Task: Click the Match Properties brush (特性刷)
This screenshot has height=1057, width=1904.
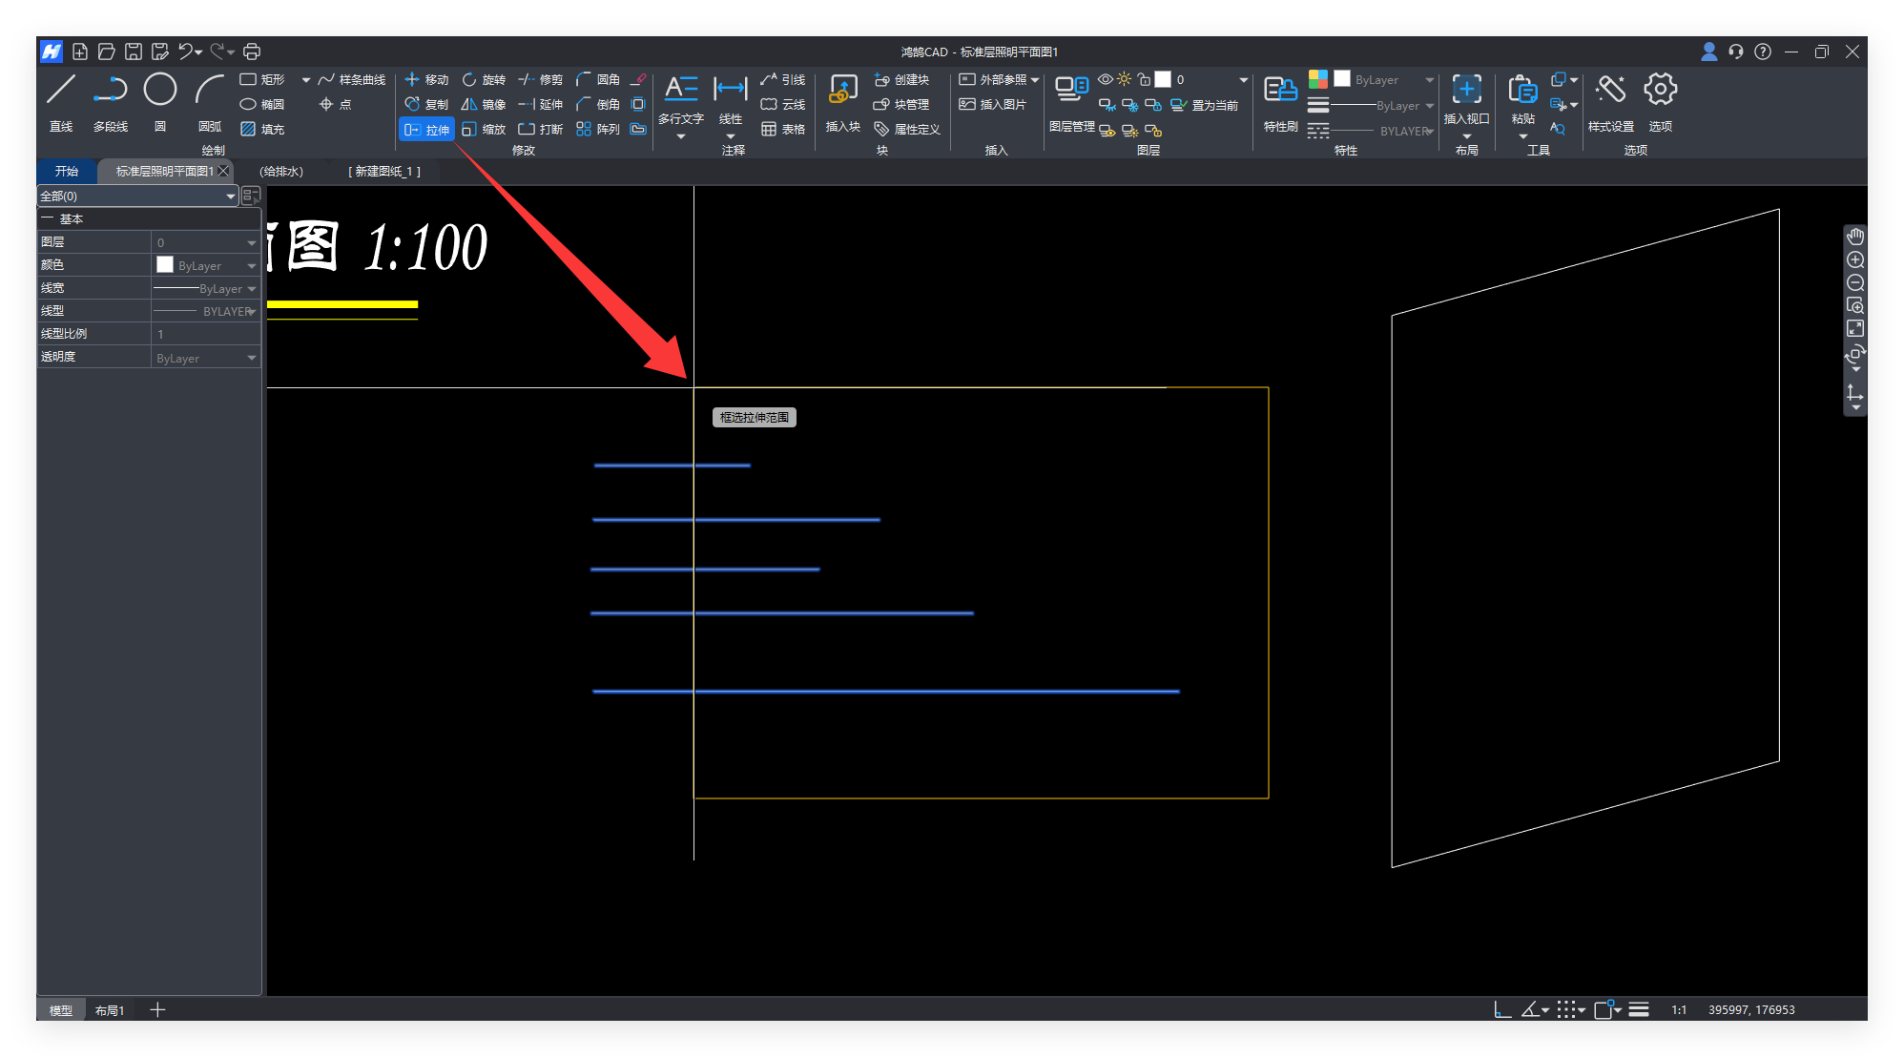Action: tap(1280, 91)
